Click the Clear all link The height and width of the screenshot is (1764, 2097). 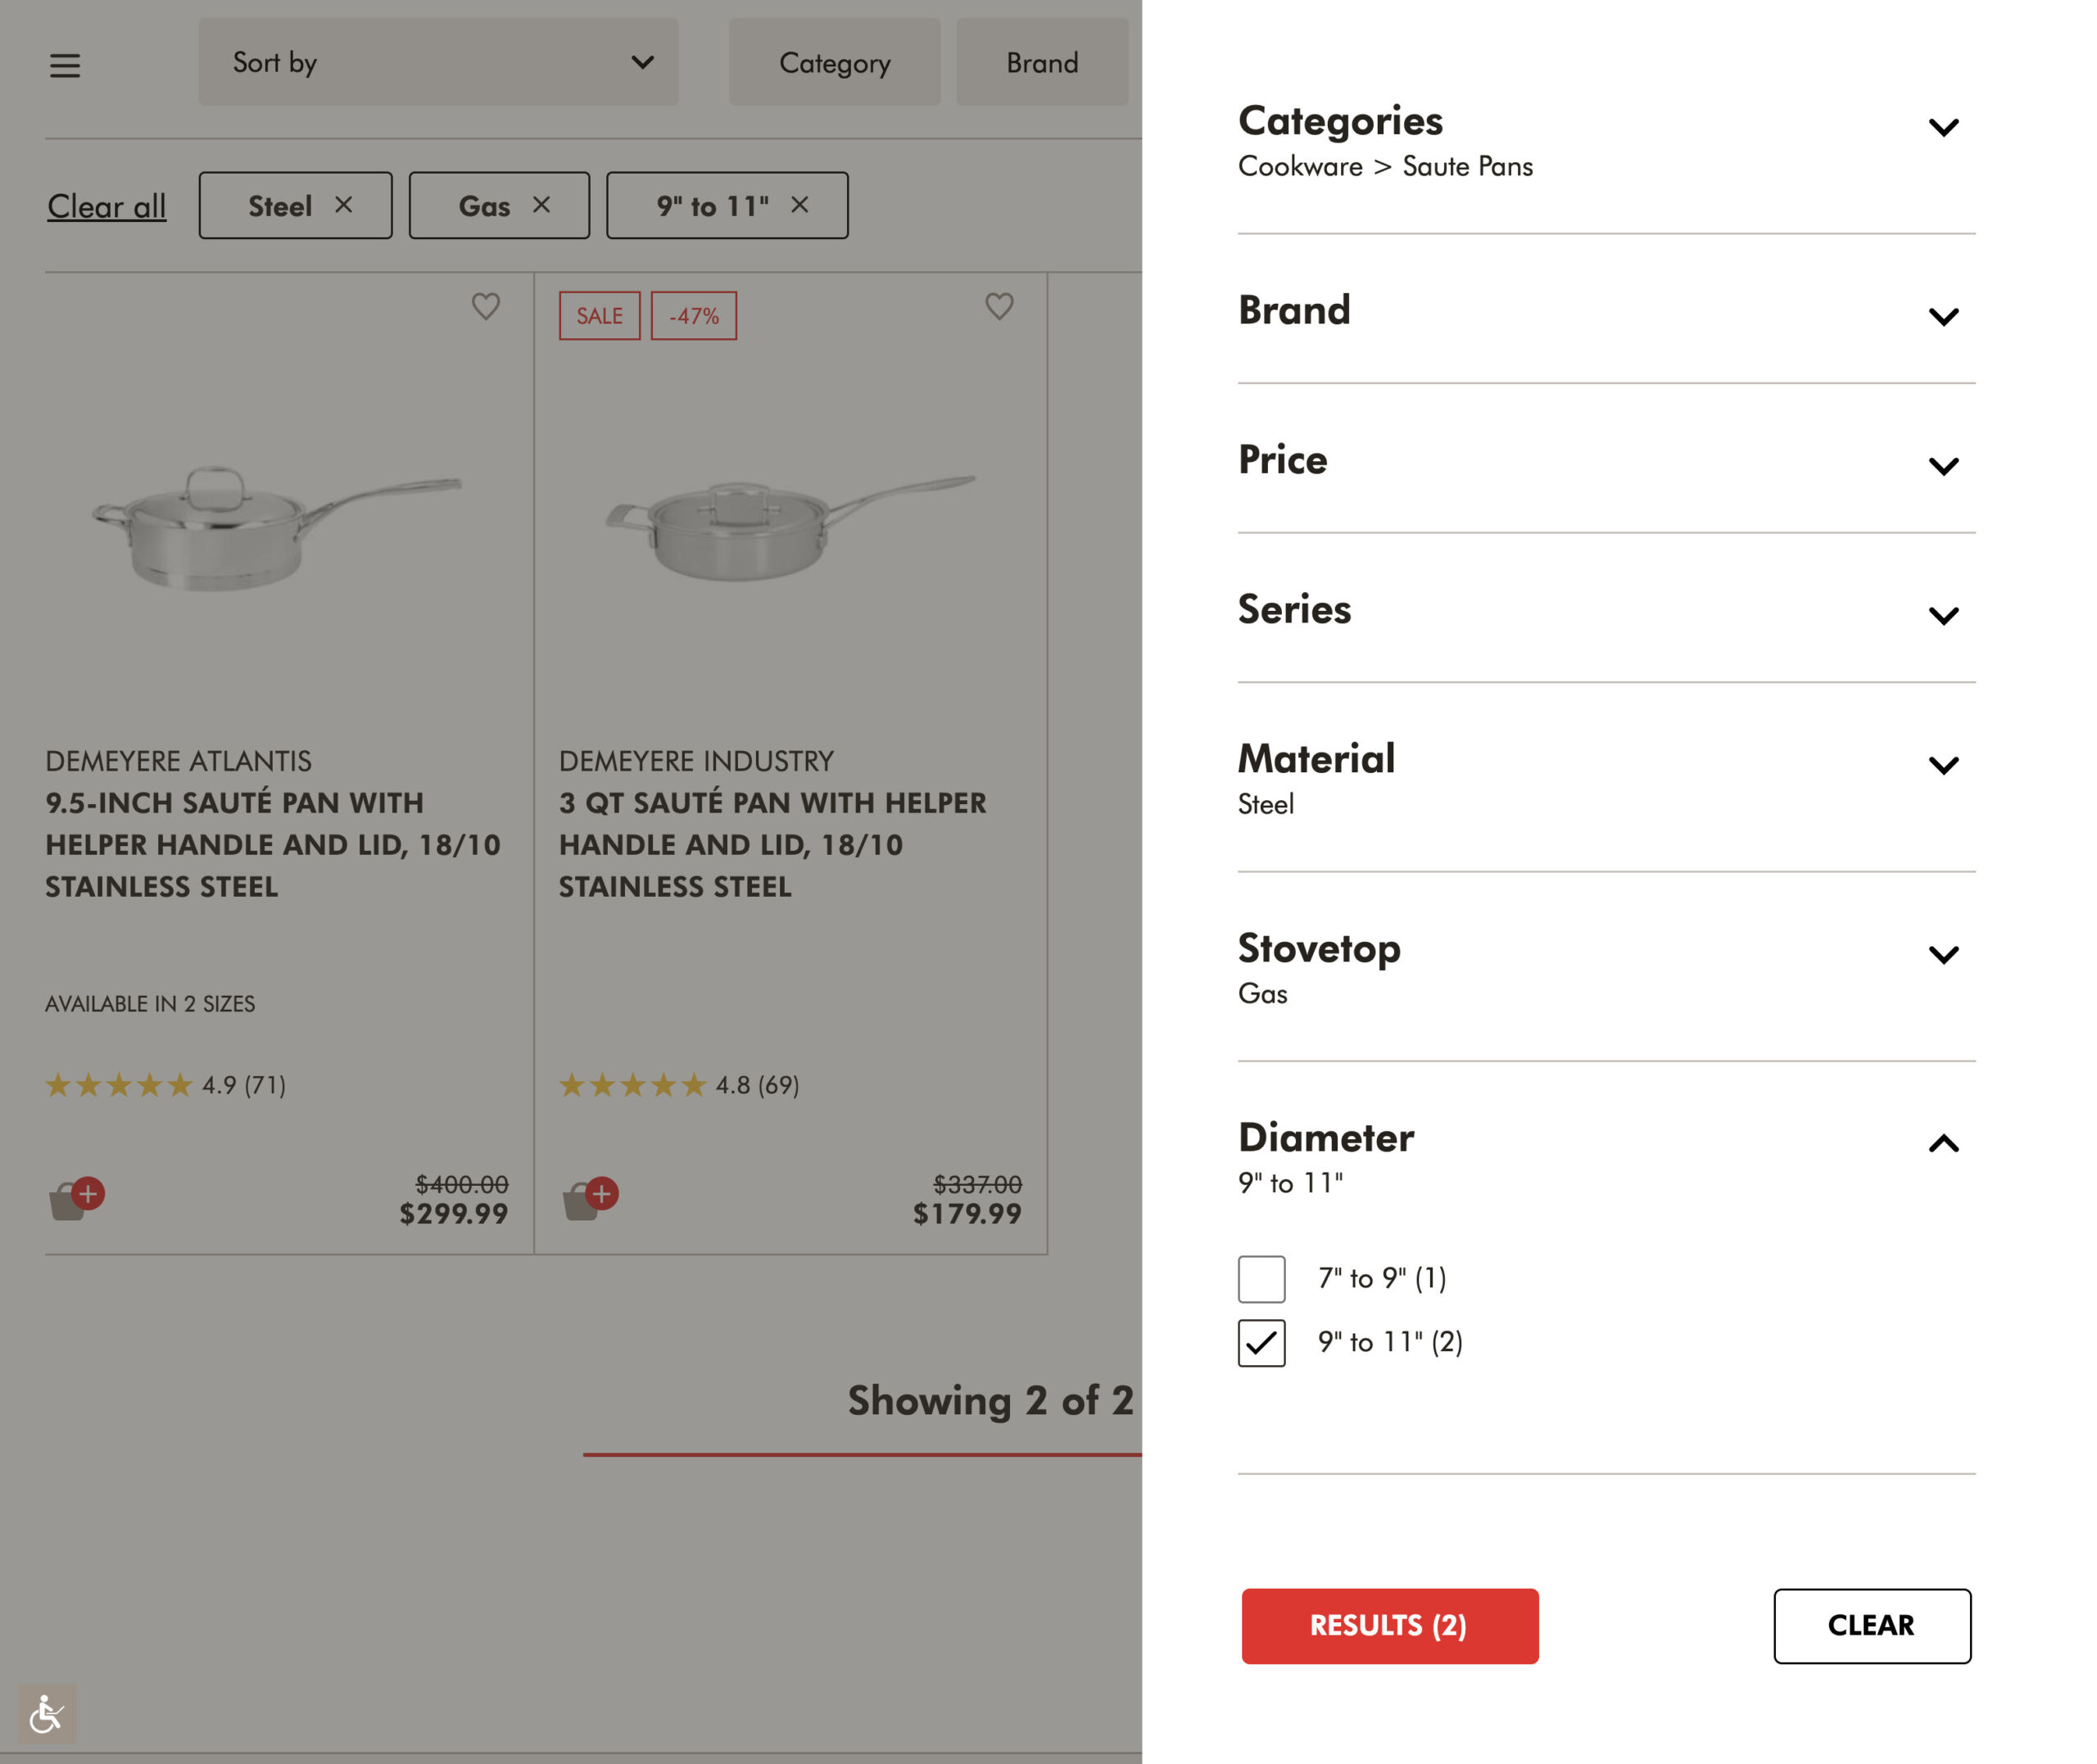click(107, 206)
